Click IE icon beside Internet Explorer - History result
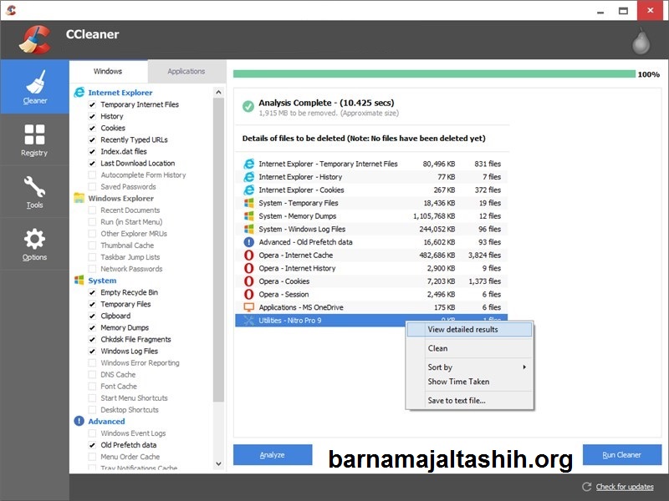This screenshot has width=669, height=501. 248,177
